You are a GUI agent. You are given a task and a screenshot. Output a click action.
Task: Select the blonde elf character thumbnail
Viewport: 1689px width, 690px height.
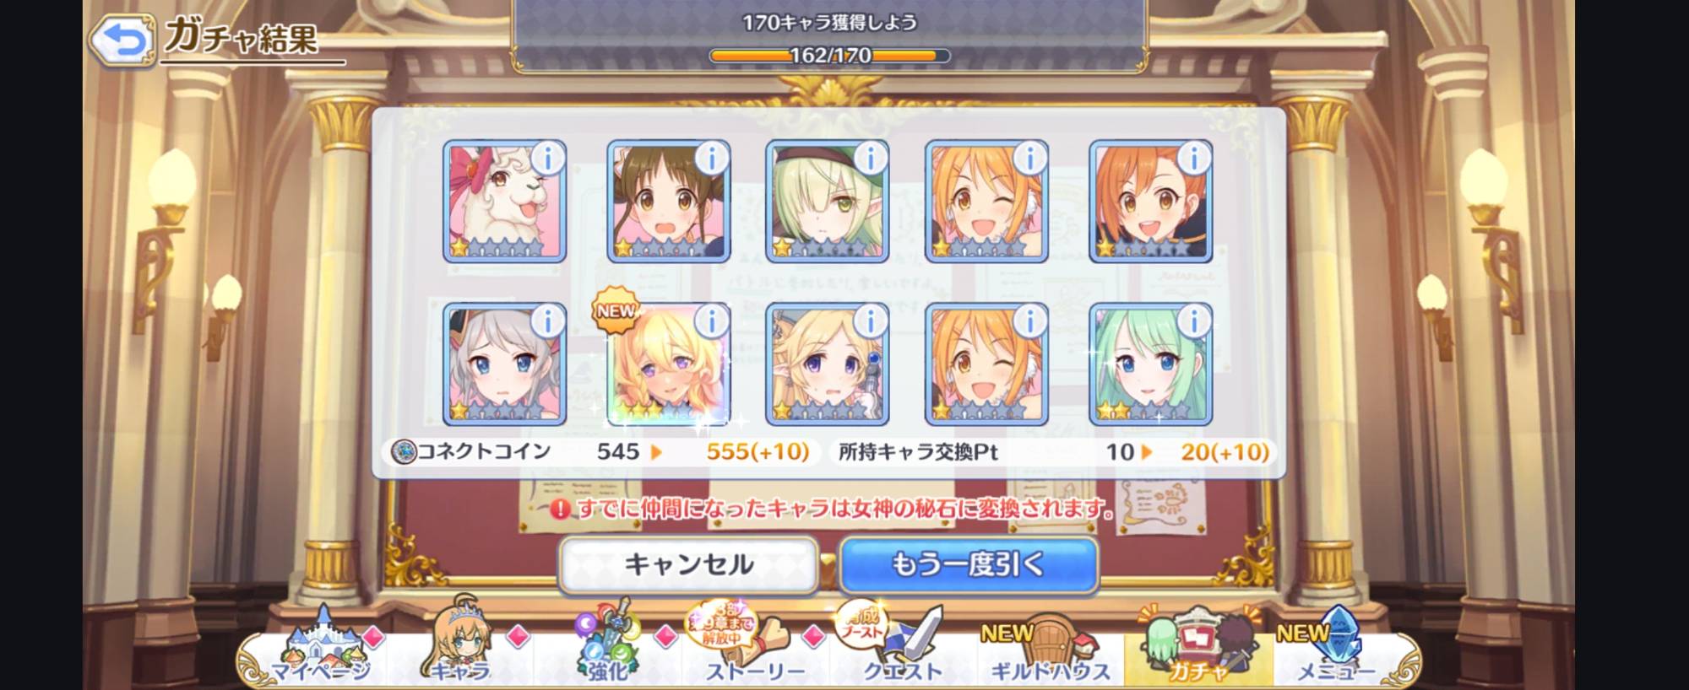tap(827, 364)
